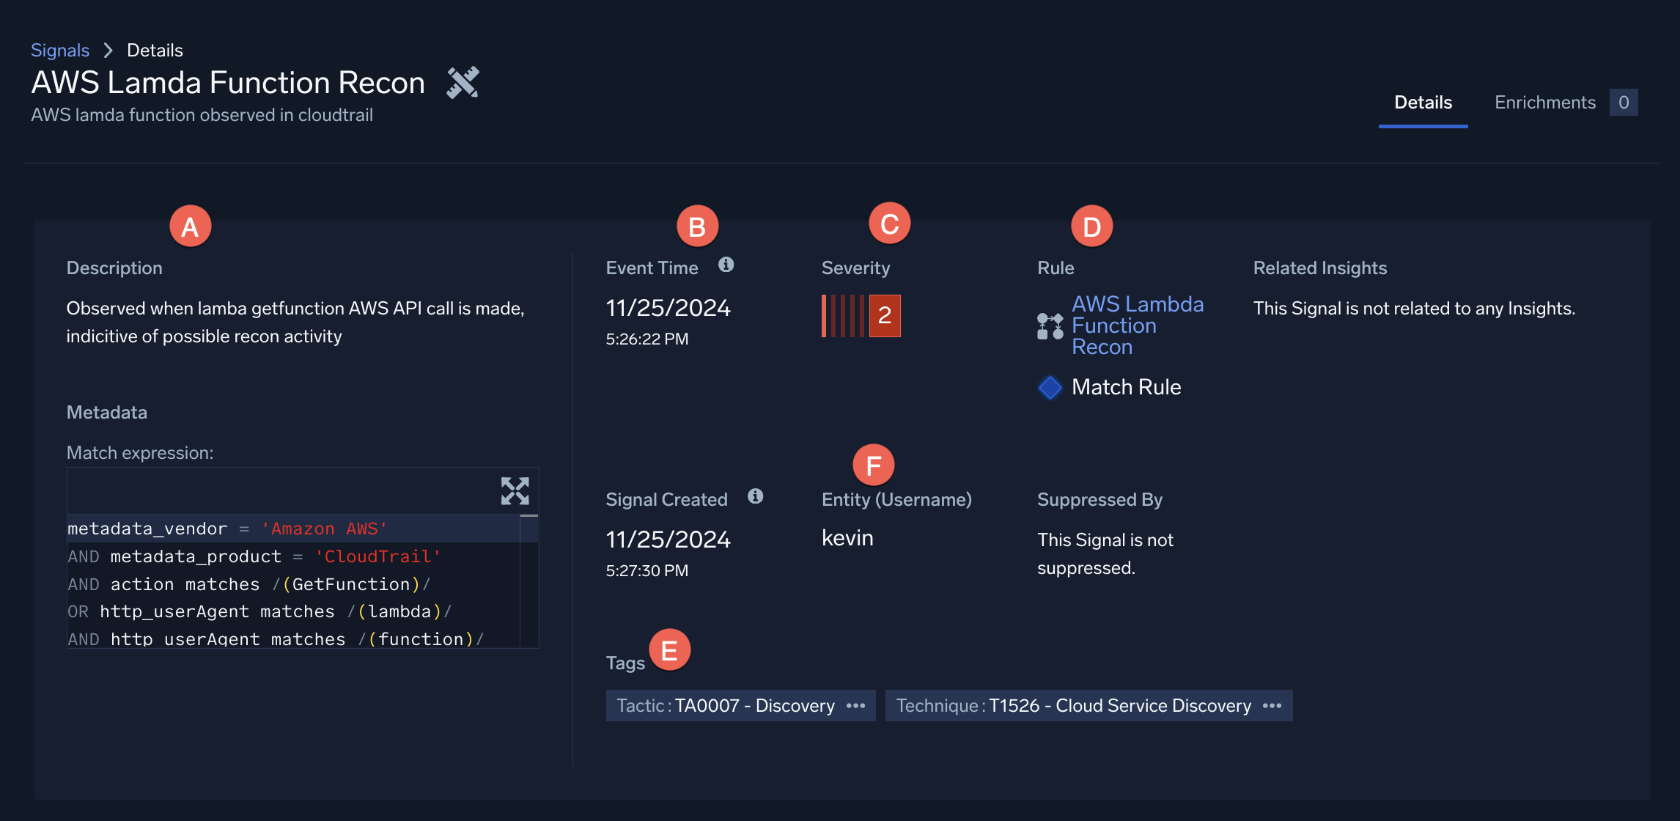Go back to Signals via breadcrumb
Image resolution: width=1680 pixels, height=821 pixels.
click(60, 50)
